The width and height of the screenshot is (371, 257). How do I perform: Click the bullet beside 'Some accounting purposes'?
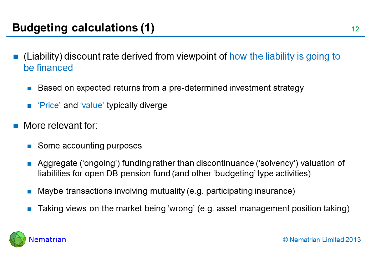[x=30, y=146]
